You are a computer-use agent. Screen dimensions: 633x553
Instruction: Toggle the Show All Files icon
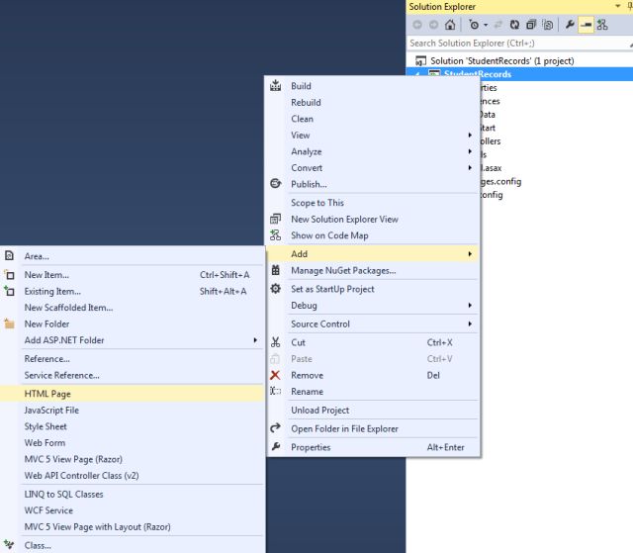point(548,25)
